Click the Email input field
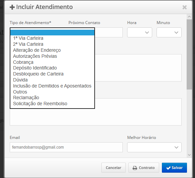The width and height of the screenshot is (195, 178). [66, 147]
